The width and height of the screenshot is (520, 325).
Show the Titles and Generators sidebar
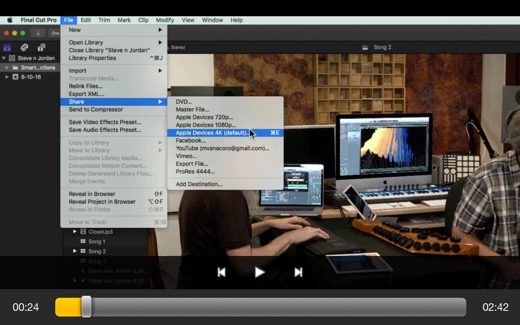point(41,47)
